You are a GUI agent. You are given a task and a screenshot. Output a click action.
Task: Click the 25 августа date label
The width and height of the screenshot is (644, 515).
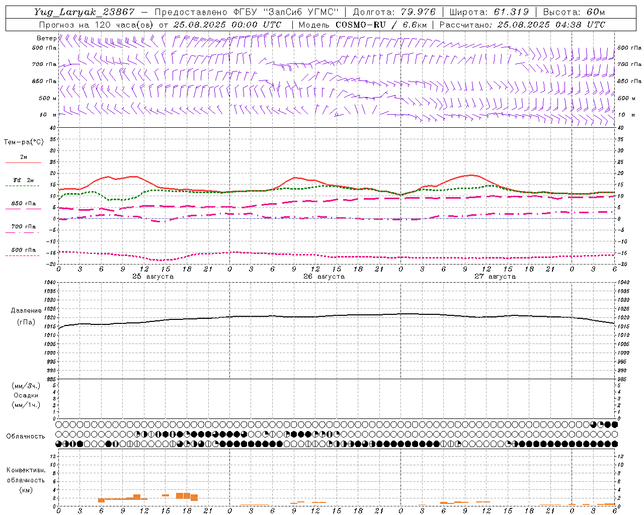tap(153, 277)
